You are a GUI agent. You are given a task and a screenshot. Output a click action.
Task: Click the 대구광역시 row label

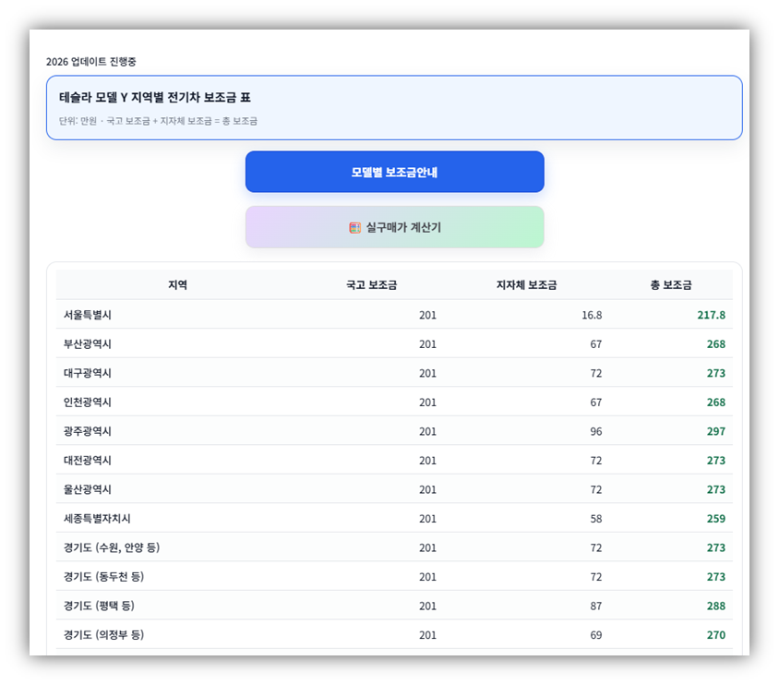coord(88,373)
